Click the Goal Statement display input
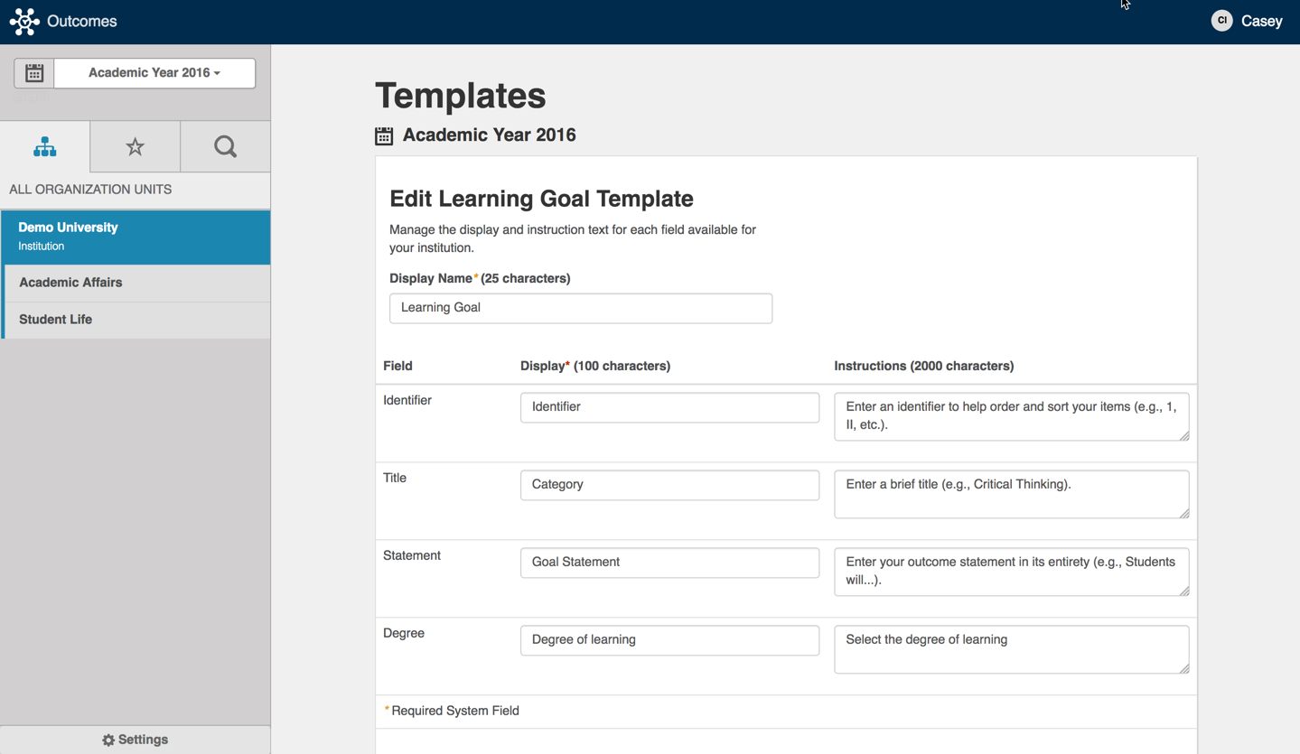The height and width of the screenshot is (754, 1300). point(669,563)
